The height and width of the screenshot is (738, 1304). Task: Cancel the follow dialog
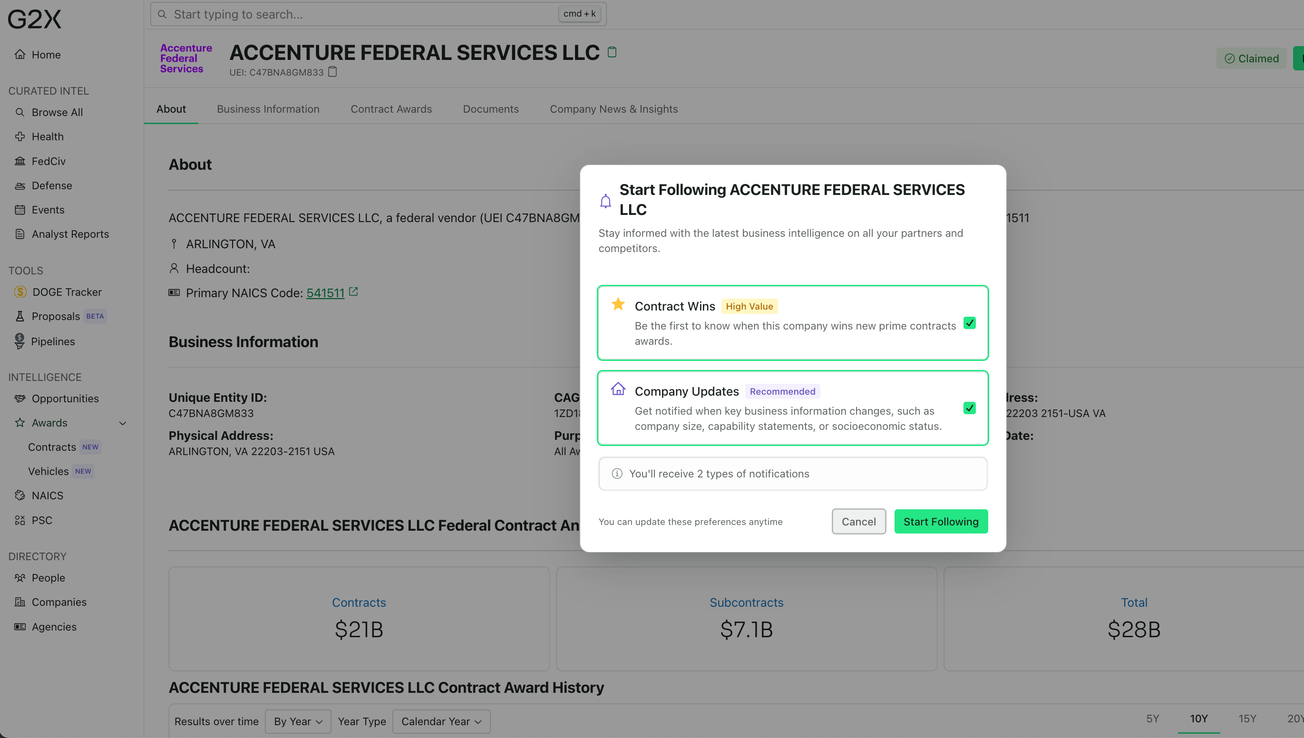point(858,522)
